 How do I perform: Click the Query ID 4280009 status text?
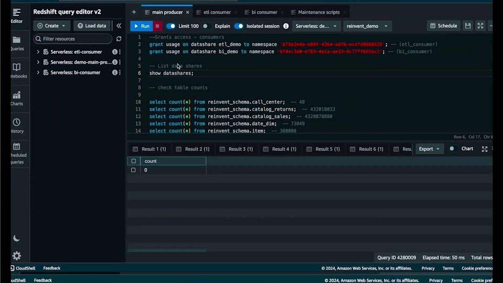397,257
